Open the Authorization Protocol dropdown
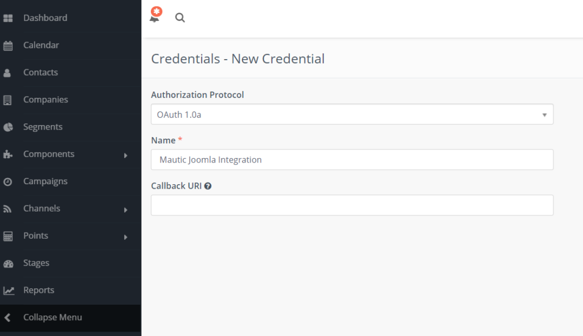The width and height of the screenshot is (583, 336). [x=352, y=114]
